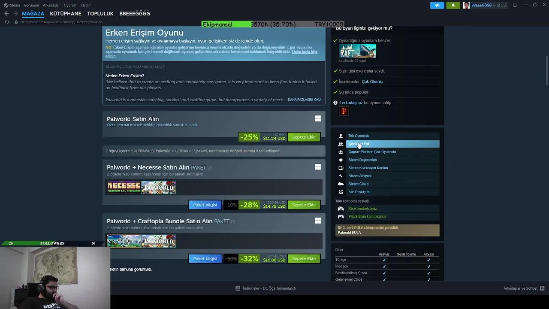Add Palworld + Craftopia Bundle to cart
The image size is (549, 309).
304,258
